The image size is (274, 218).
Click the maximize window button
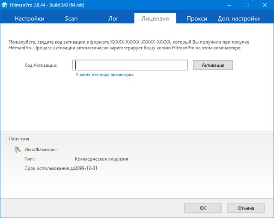(247, 5)
